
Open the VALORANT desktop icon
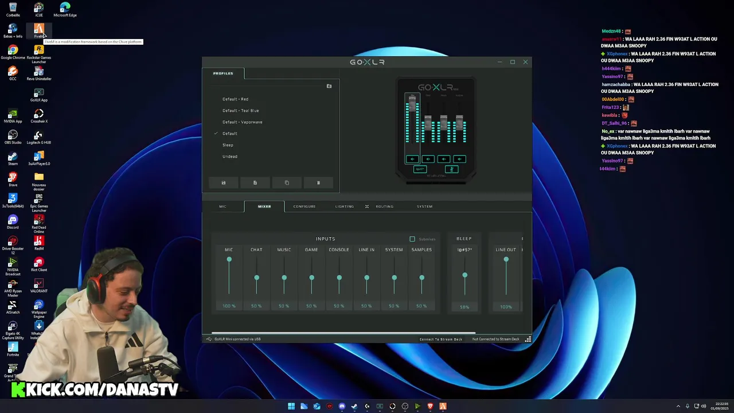(x=39, y=285)
